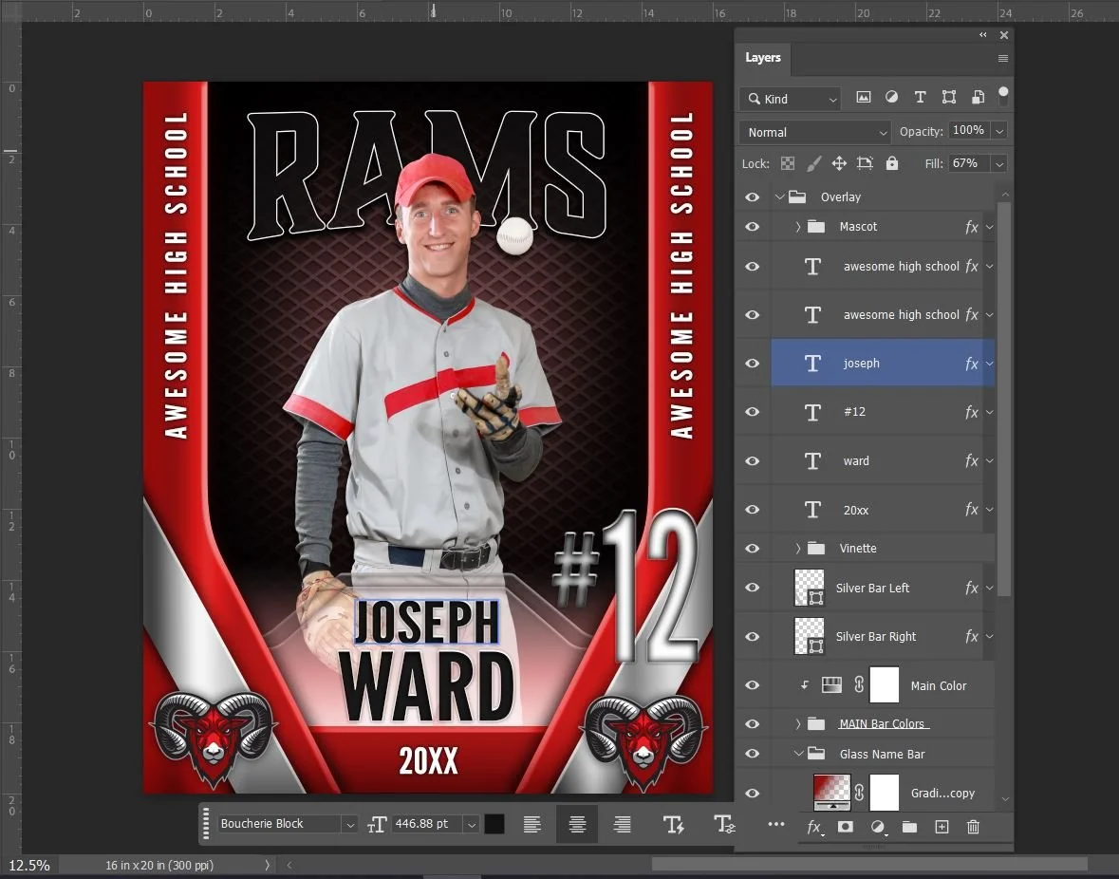Expand joseph layer effects arrow
Screen dimensions: 1119x879
[x=990, y=364]
